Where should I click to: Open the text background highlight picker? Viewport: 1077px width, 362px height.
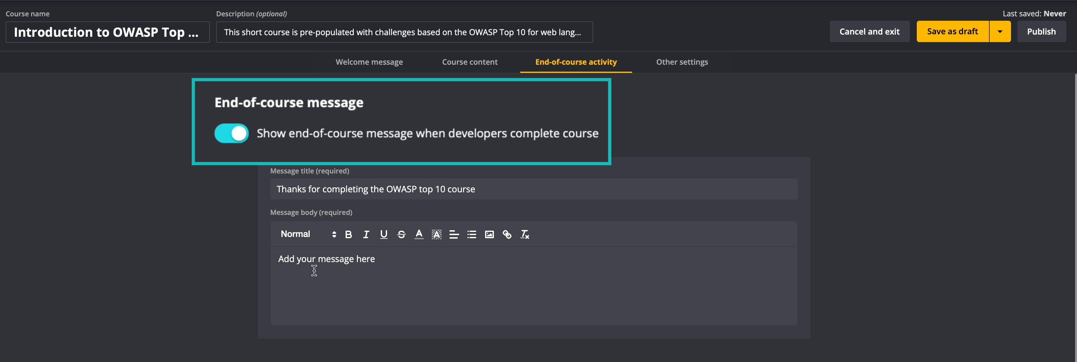coord(436,234)
